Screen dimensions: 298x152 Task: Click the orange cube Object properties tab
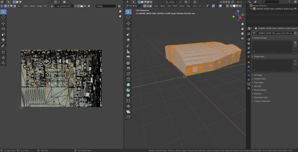click(249, 62)
